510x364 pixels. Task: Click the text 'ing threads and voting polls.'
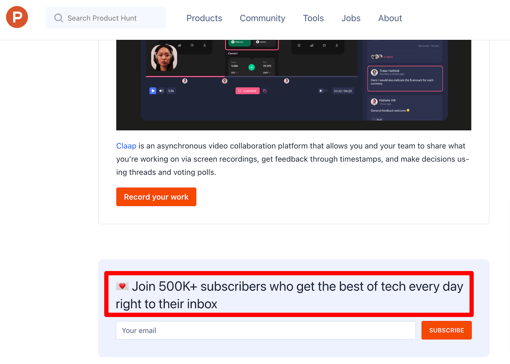click(x=166, y=172)
